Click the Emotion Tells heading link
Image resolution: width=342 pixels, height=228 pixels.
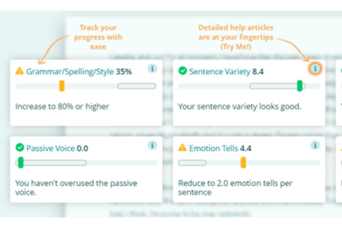point(214,148)
